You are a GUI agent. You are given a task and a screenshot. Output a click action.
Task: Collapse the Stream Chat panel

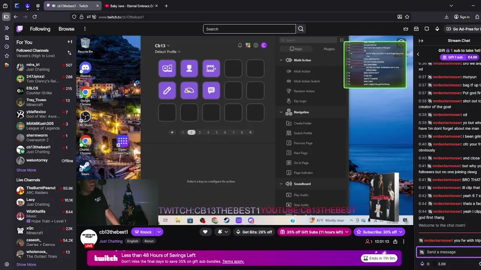tap(421, 40)
